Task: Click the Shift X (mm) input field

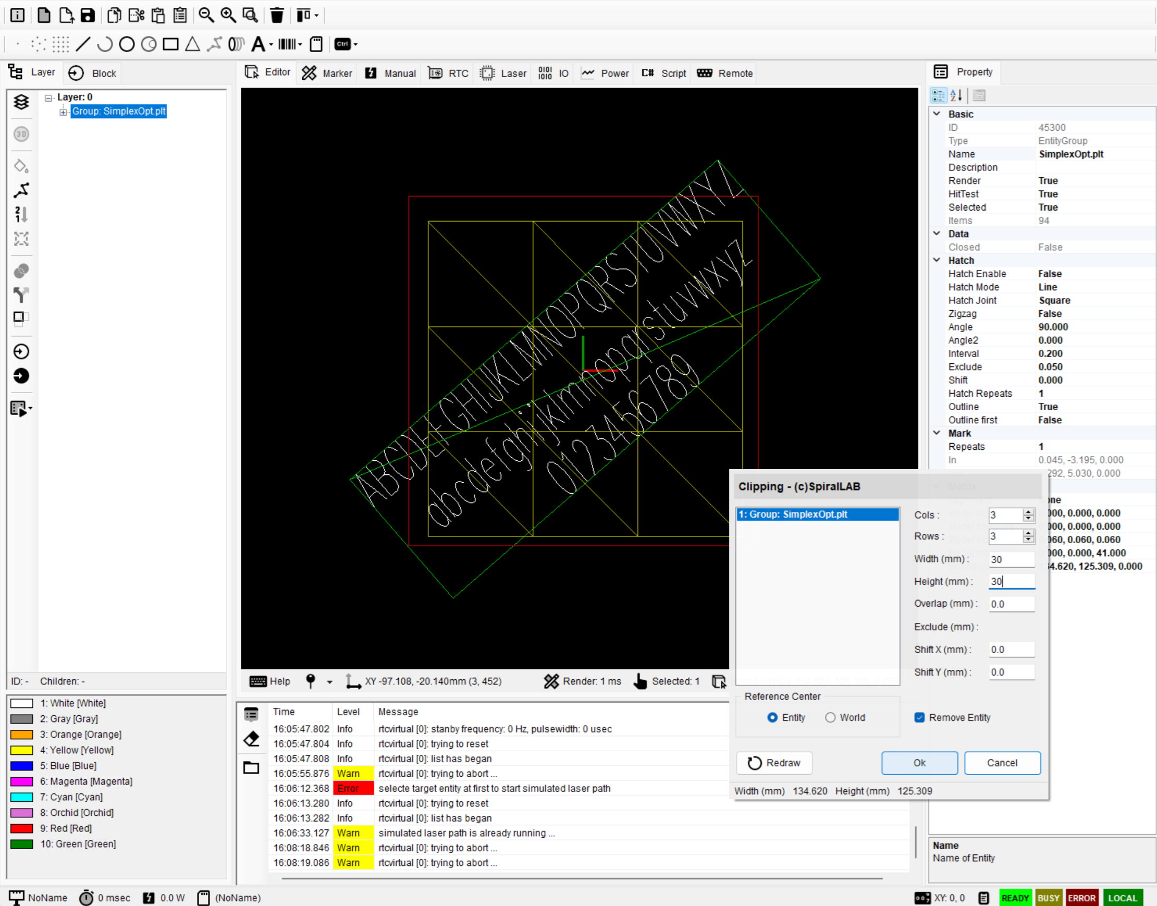Action: coord(1012,649)
